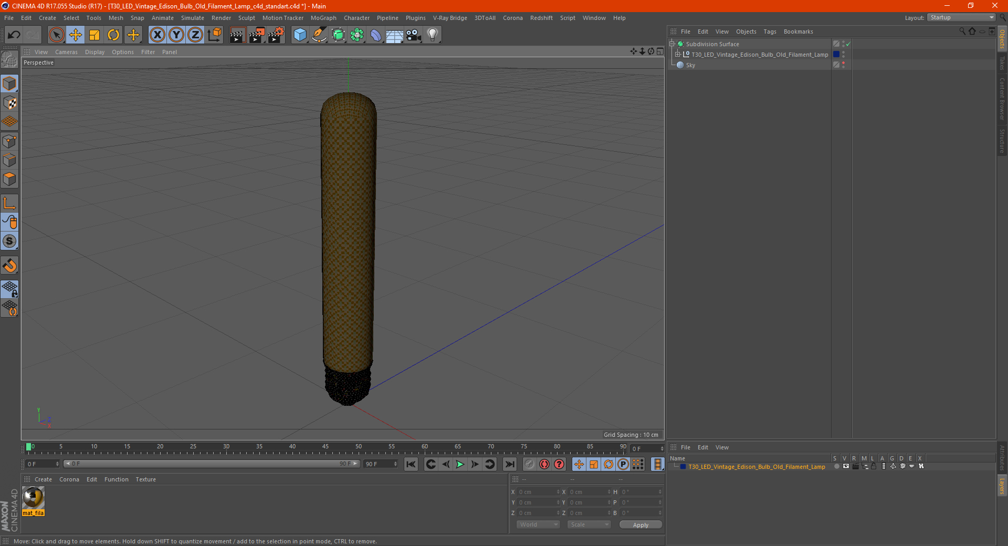1008x546 pixels.
Task: Go to start of animation
Action: pyautogui.click(x=411, y=464)
